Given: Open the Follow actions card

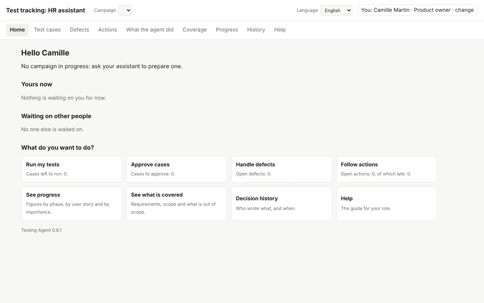Looking at the screenshot, I should pos(387,169).
